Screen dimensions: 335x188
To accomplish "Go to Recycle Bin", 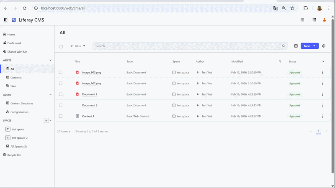I will (x=14, y=155).
